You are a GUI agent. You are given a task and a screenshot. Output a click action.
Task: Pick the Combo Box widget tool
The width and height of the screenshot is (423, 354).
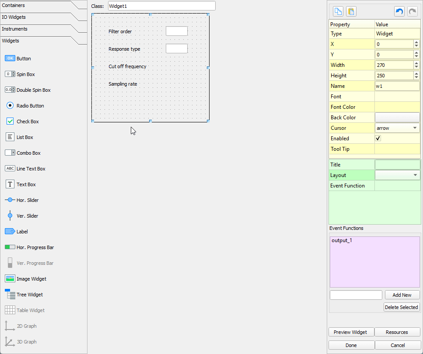(x=25, y=153)
